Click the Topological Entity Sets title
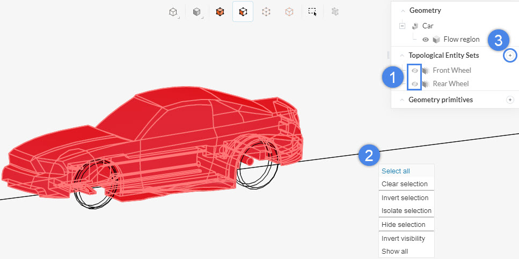 (x=443, y=56)
